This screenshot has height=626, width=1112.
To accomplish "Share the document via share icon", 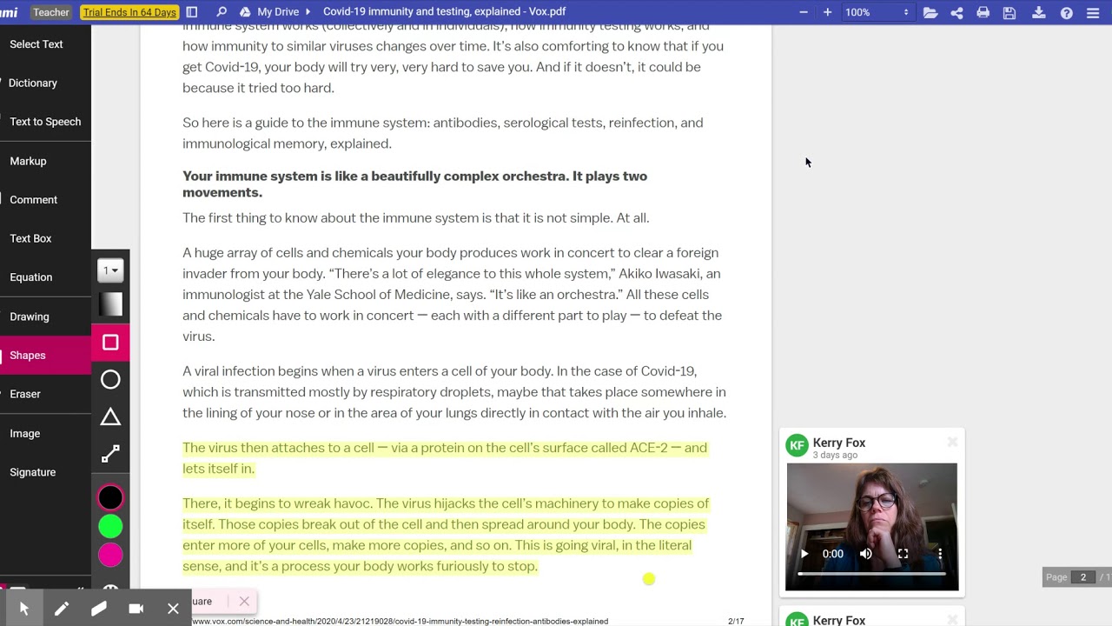I will [x=956, y=12].
